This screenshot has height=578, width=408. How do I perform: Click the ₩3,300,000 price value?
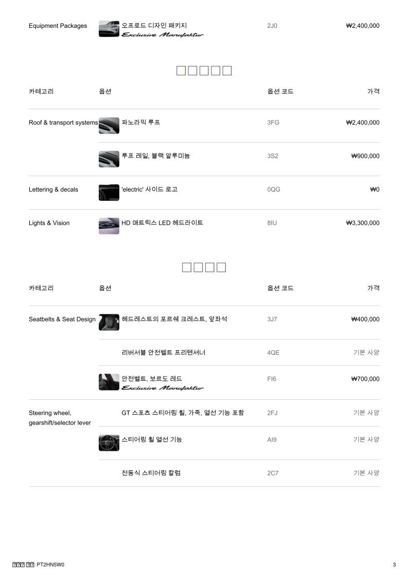[x=363, y=223]
